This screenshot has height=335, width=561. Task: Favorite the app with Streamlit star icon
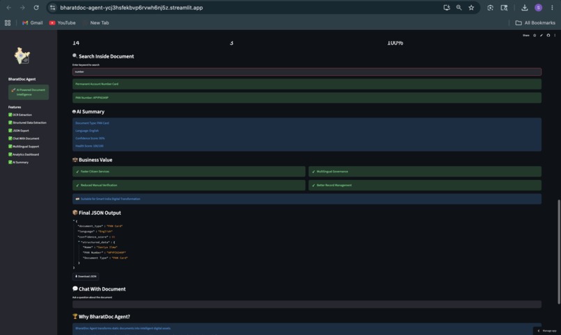click(x=535, y=35)
